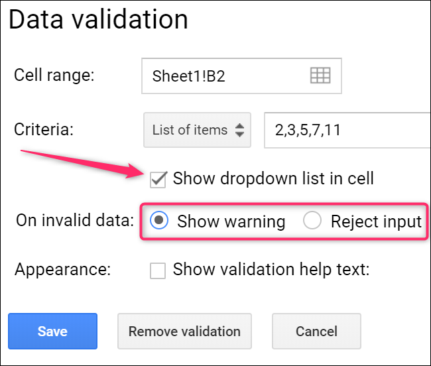Click the "On invalid data:" label
Image resolution: width=431 pixels, height=366 pixels.
click(75, 221)
